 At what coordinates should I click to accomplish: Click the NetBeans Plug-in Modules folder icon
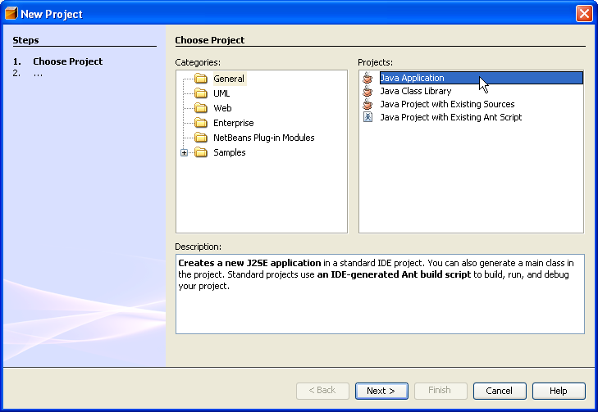click(x=201, y=138)
